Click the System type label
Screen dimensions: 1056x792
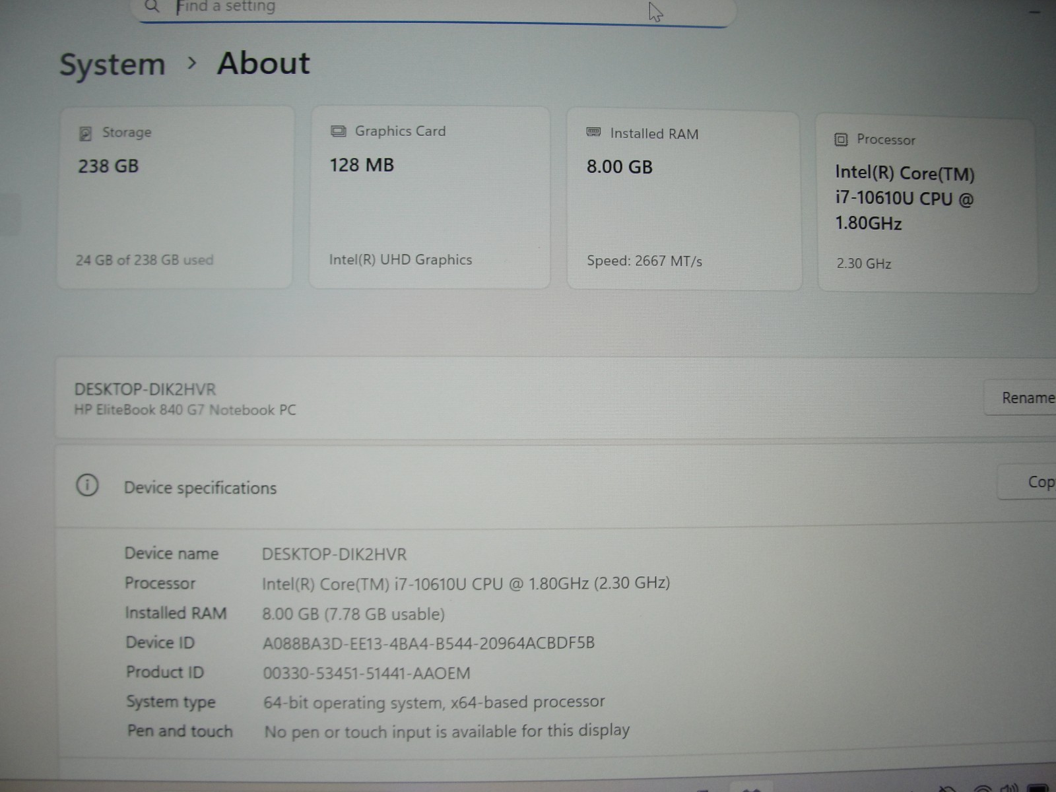(x=171, y=702)
